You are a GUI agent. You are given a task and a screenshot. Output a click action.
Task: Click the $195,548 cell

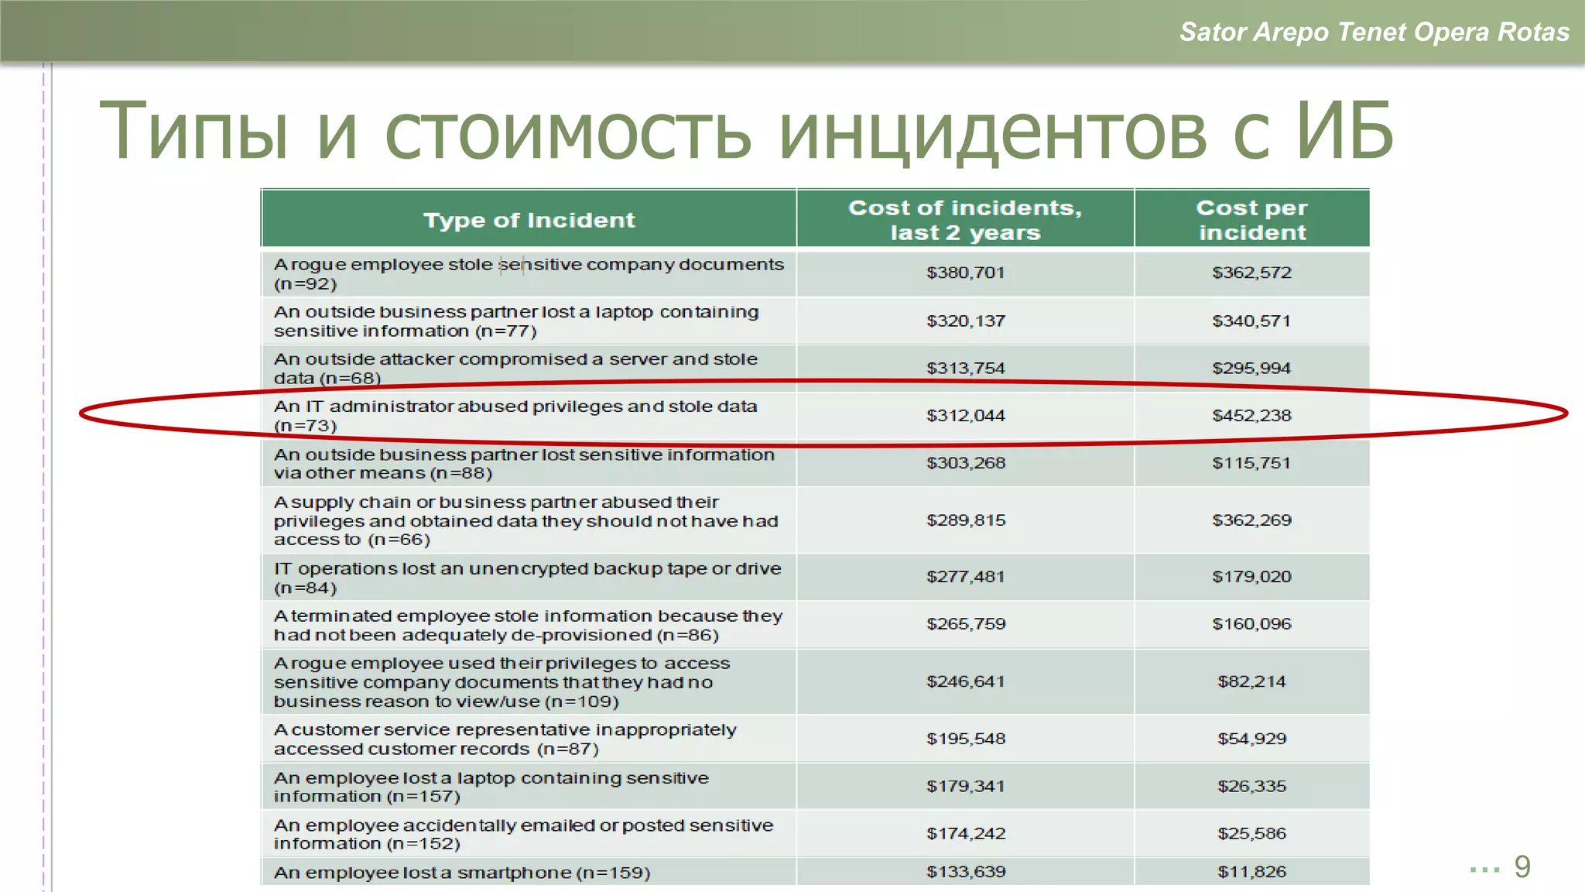pos(965,739)
